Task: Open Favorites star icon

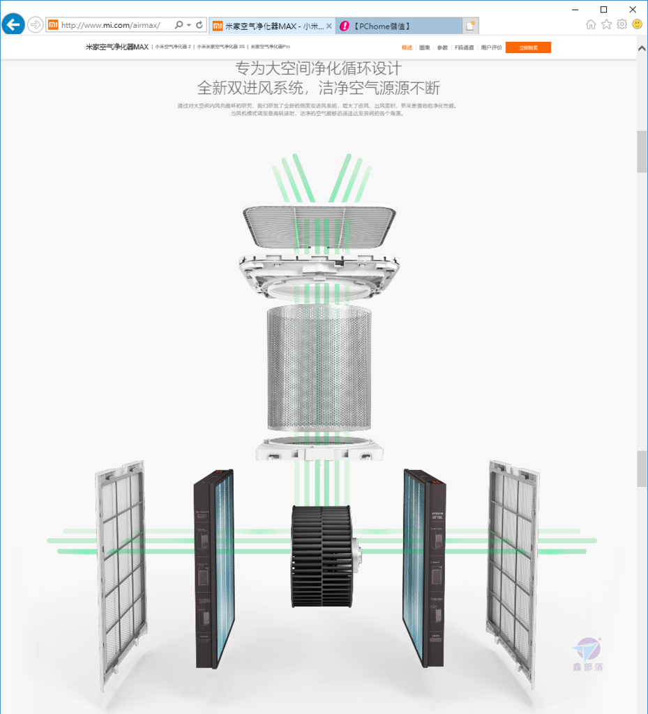Action: pos(606,24)
